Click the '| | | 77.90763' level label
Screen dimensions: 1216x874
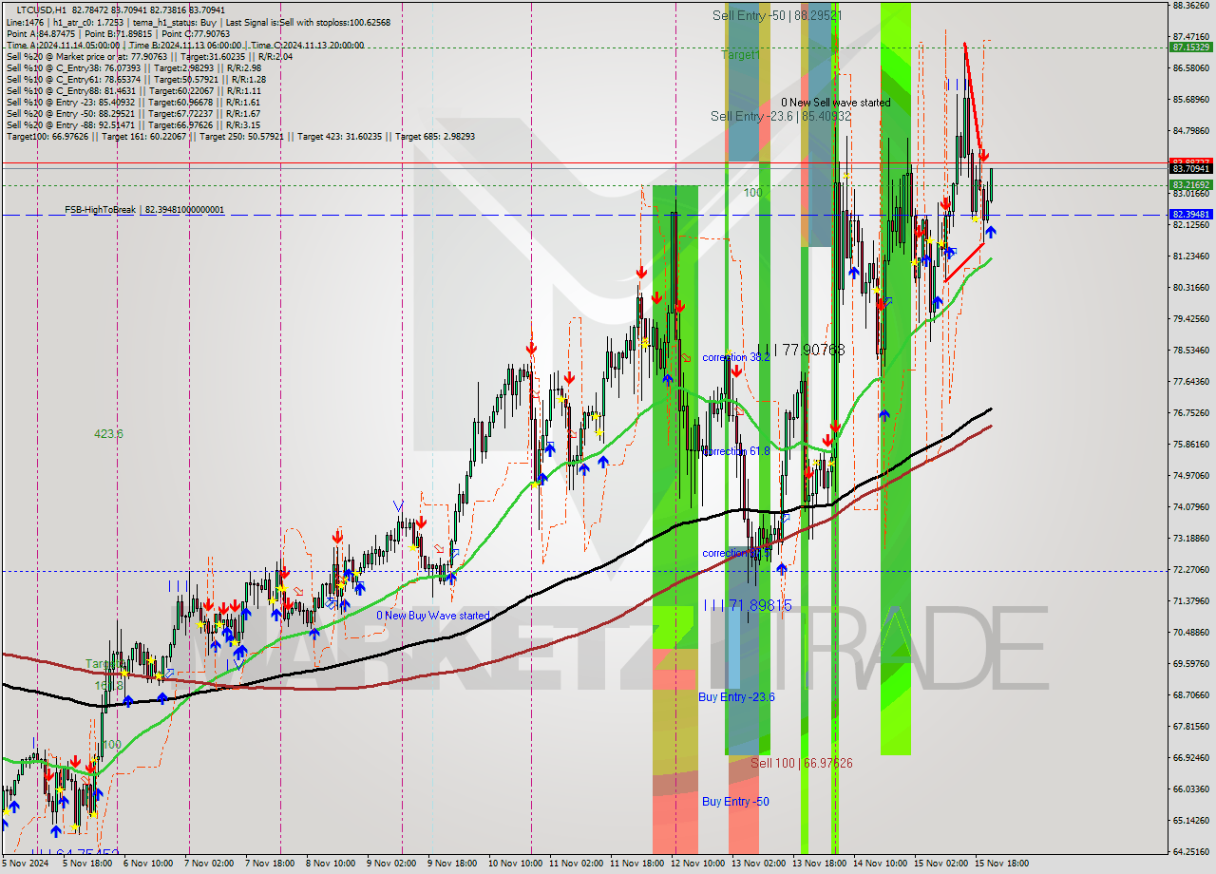tap(801, 350)
